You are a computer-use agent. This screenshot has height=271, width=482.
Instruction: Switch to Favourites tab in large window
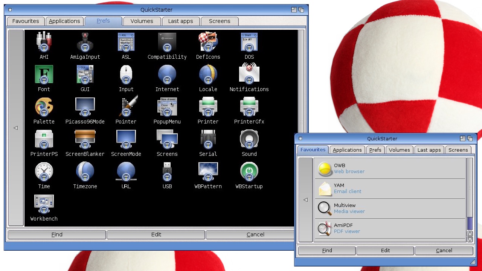[26, 21]
